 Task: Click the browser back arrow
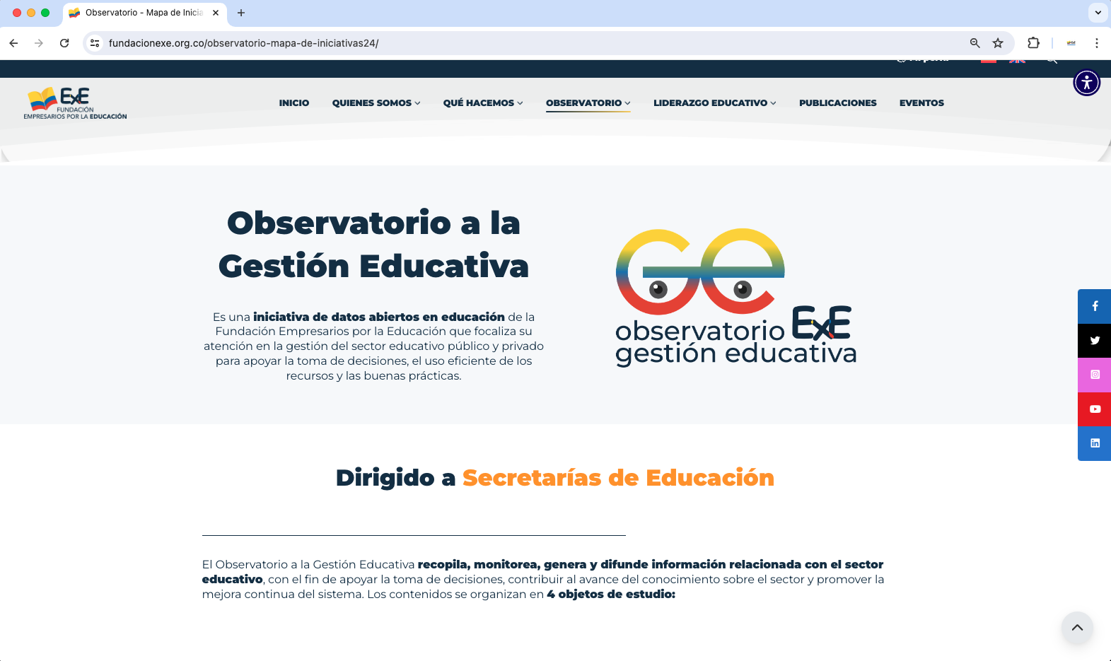point(13,43)
